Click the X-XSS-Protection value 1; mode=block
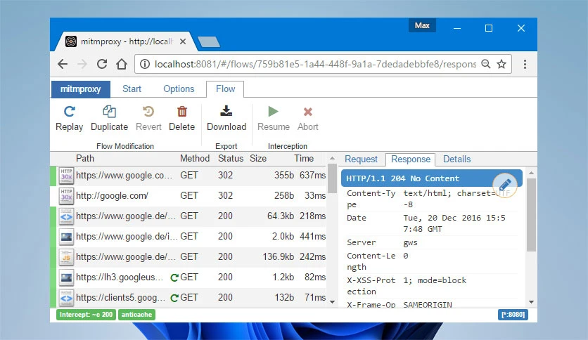Viewport: 588px width, 340px height. 435,280
